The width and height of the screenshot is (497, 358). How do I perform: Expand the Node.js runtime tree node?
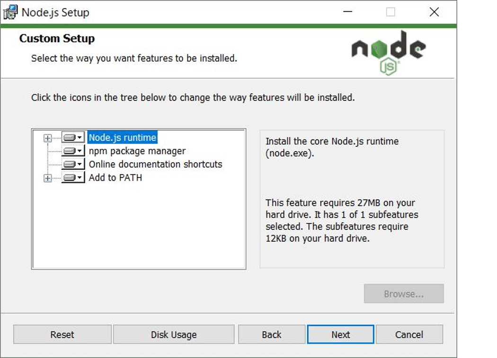click(47, 138)
